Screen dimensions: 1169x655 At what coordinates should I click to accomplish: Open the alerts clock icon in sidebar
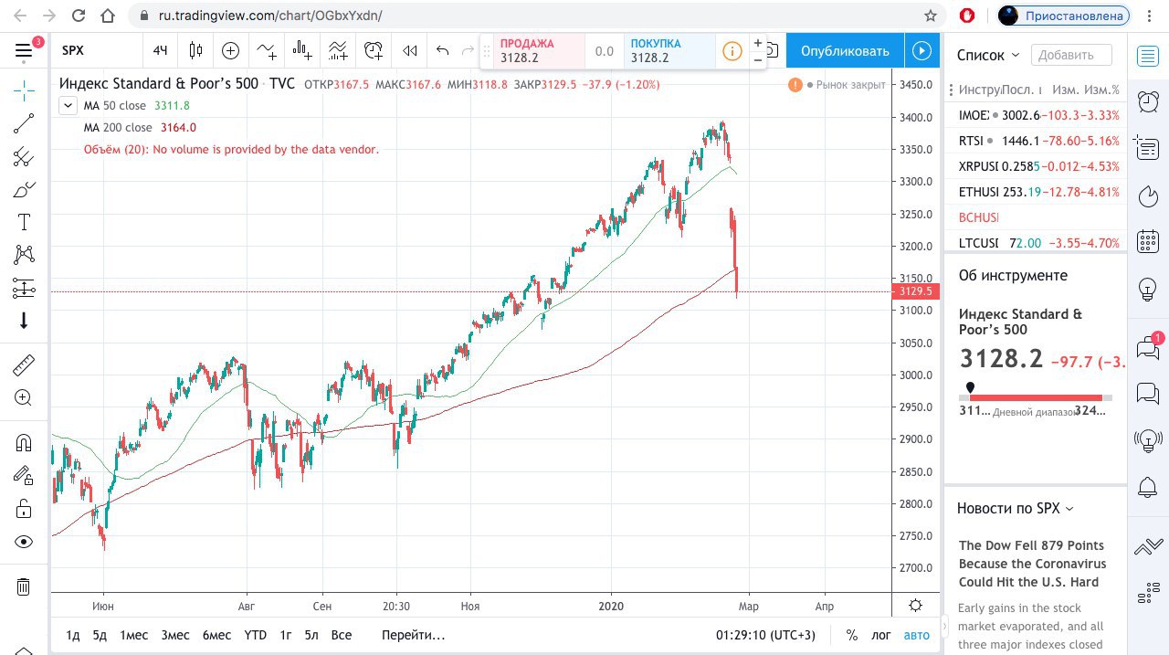1148,101
